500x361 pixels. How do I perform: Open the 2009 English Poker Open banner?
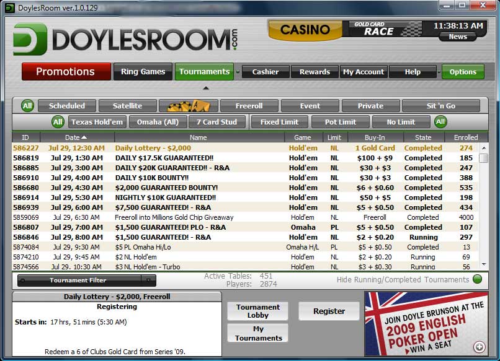point(426,324)
